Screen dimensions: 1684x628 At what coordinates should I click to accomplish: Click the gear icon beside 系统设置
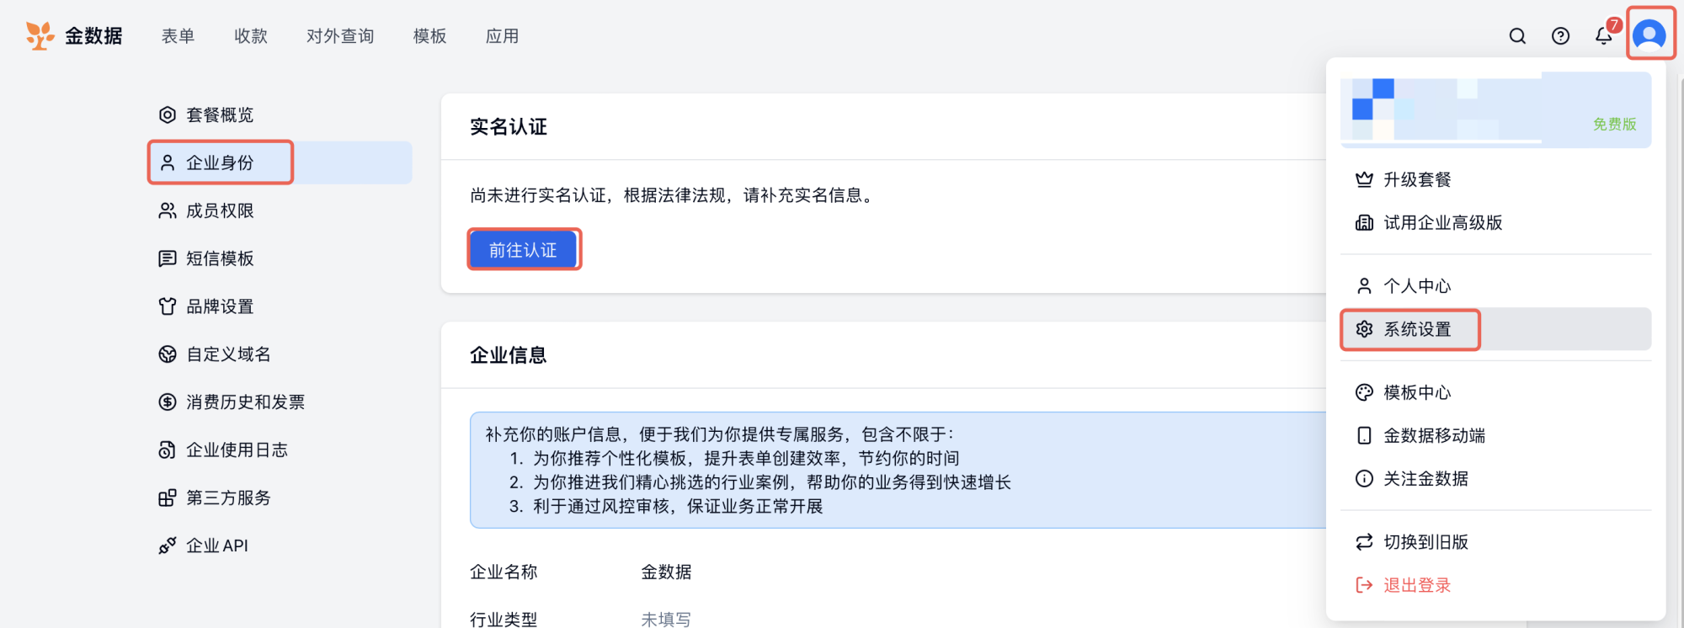pos(1364,329)
